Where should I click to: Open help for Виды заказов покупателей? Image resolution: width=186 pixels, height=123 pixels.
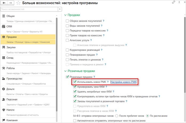(x=102, y=26)
